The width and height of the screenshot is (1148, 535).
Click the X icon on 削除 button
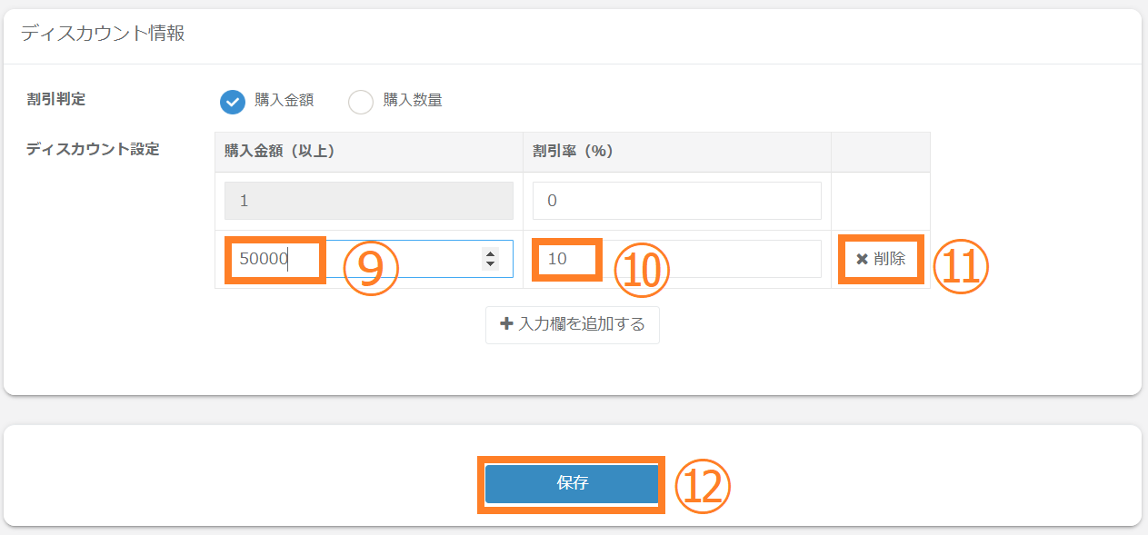coord(862,259)
